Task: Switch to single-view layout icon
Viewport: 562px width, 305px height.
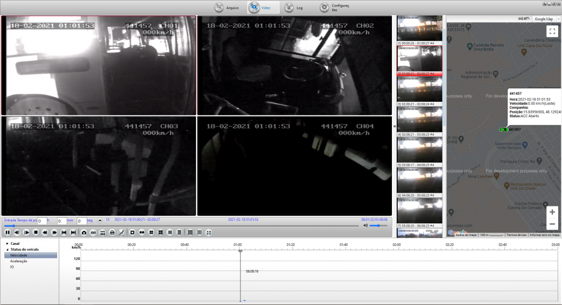Action: tap(133, 233)
